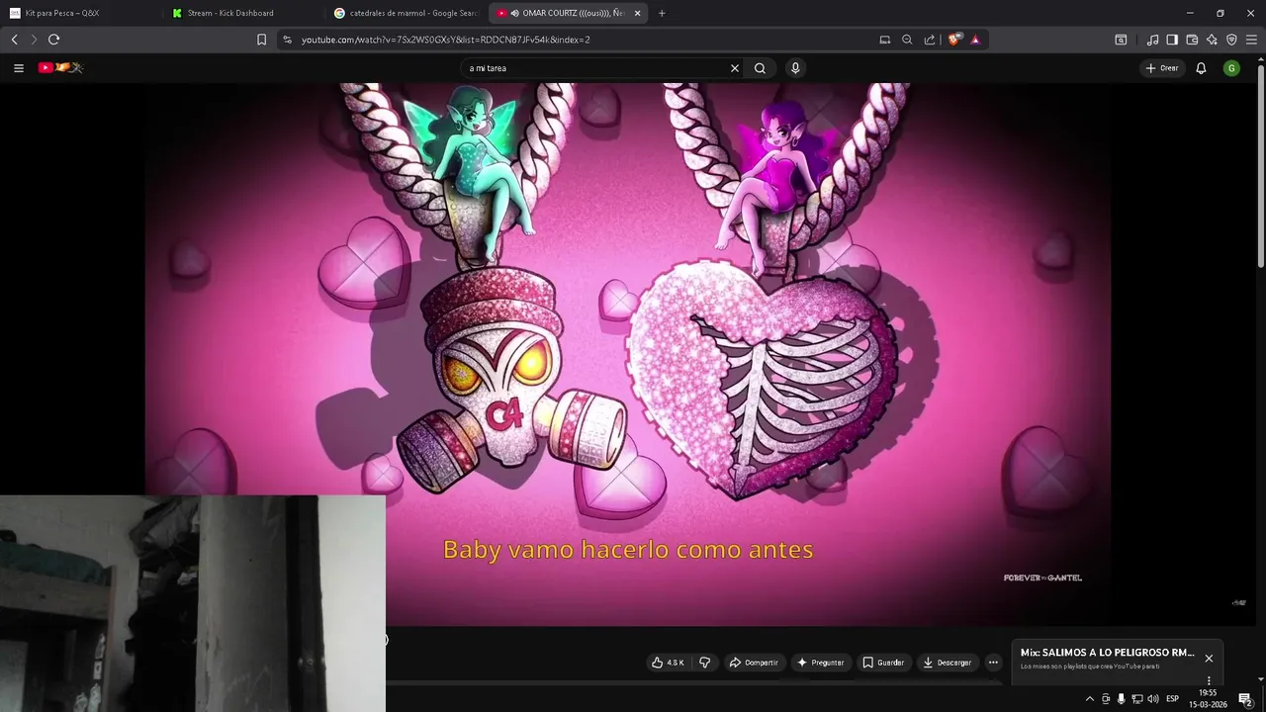
Task: Open more actions three-dot button
Action: point(993,663)
